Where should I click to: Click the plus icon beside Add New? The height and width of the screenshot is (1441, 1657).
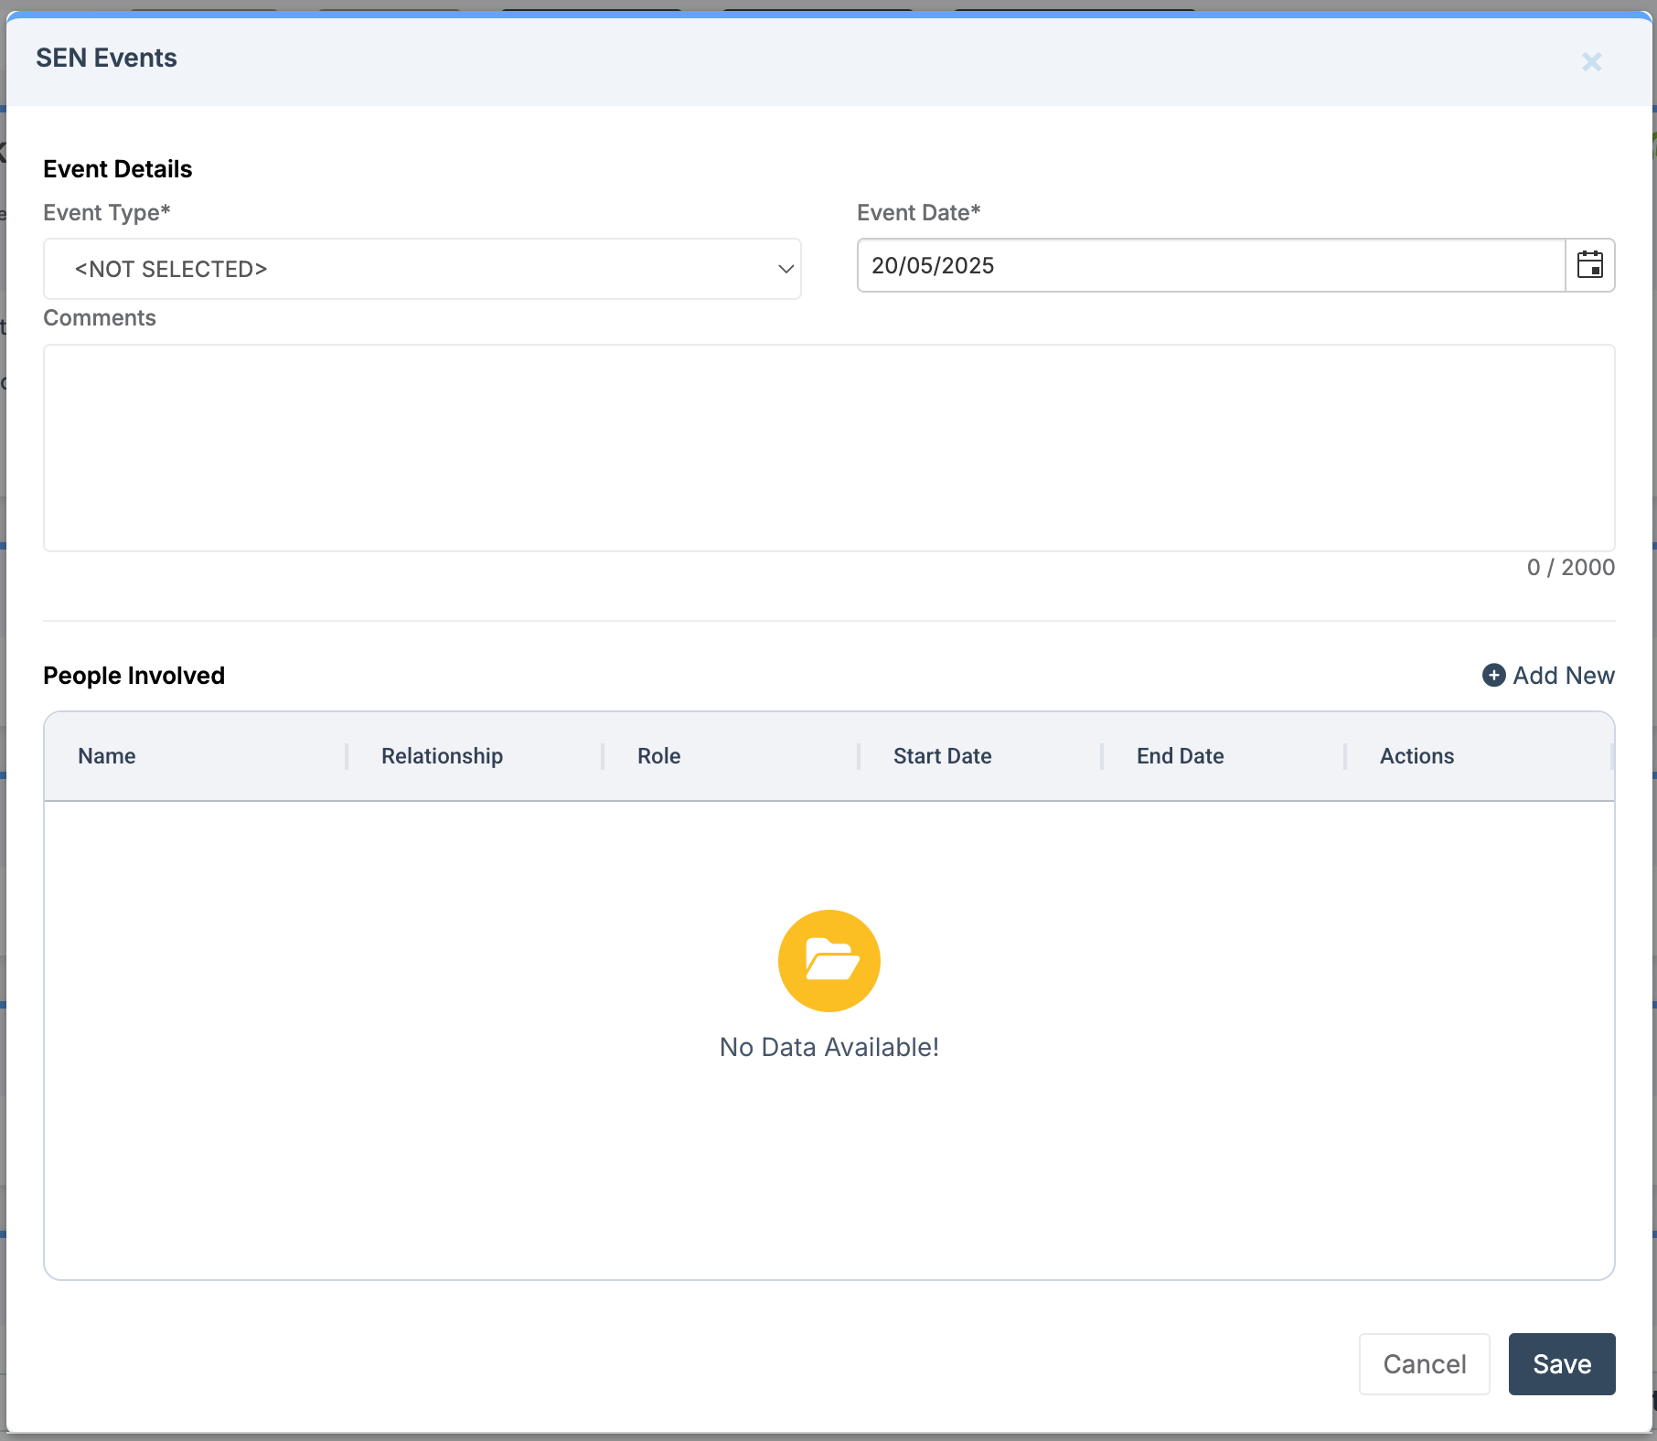coord(1493,676)
